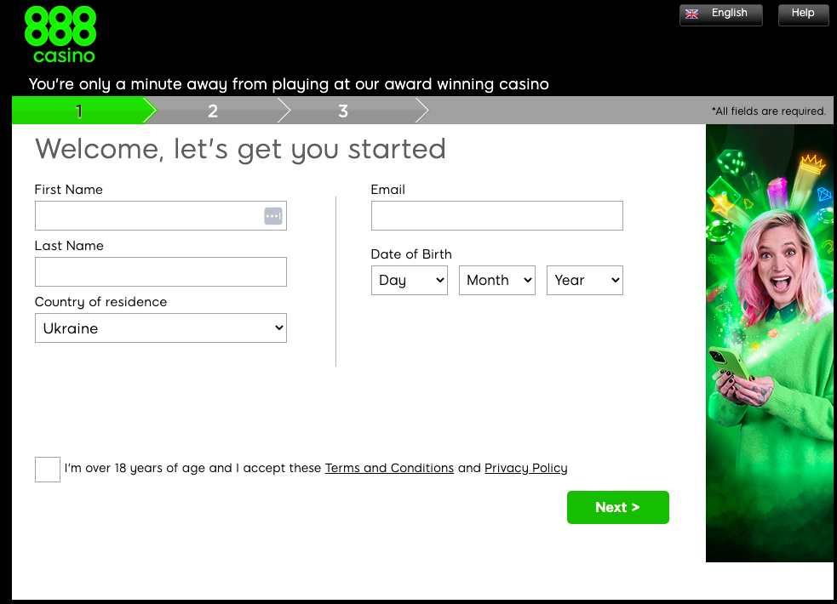Select step 1 in the progress bar
Image resolution: width=837 pixels, height=604 pixels.
point(79,111)
